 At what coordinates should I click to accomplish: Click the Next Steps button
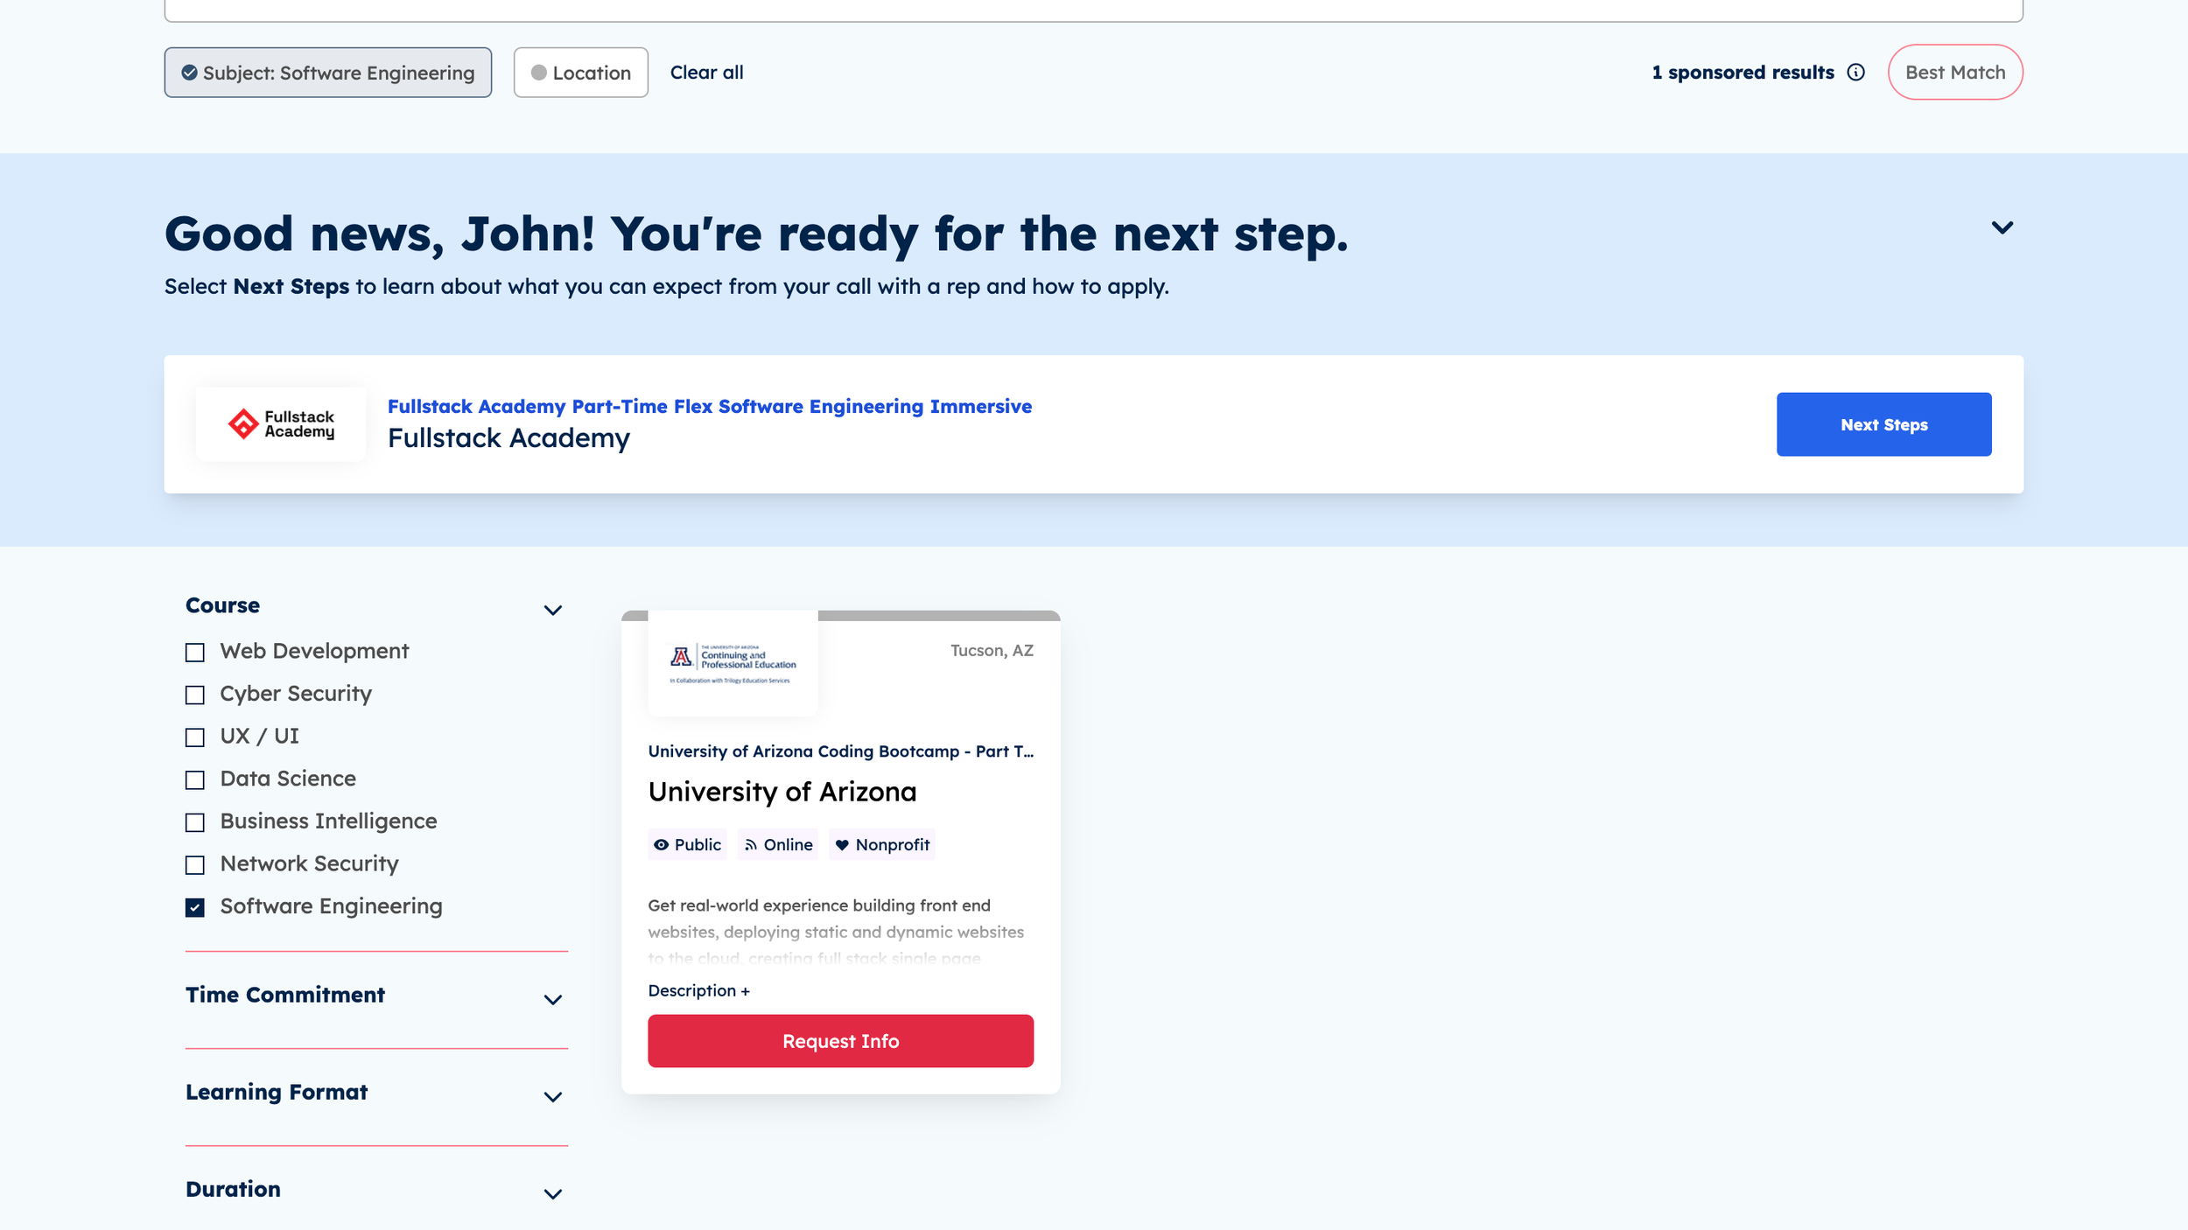1883,424
